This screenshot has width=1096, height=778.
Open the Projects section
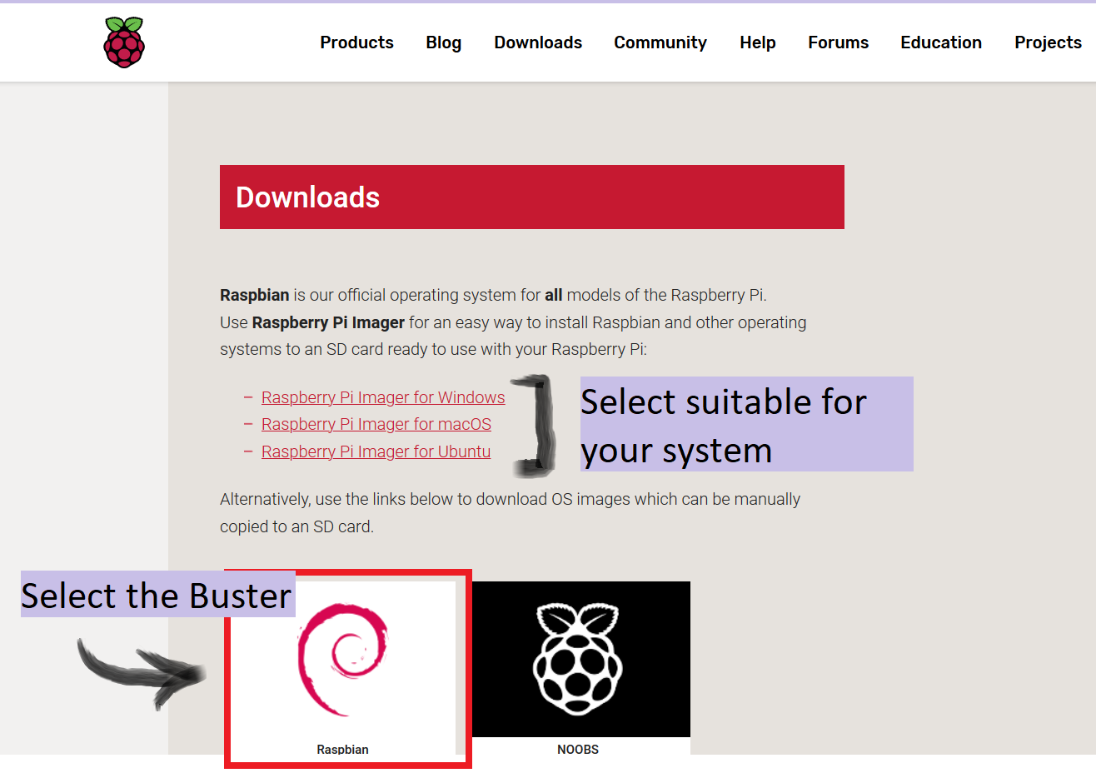point(1047,42)
